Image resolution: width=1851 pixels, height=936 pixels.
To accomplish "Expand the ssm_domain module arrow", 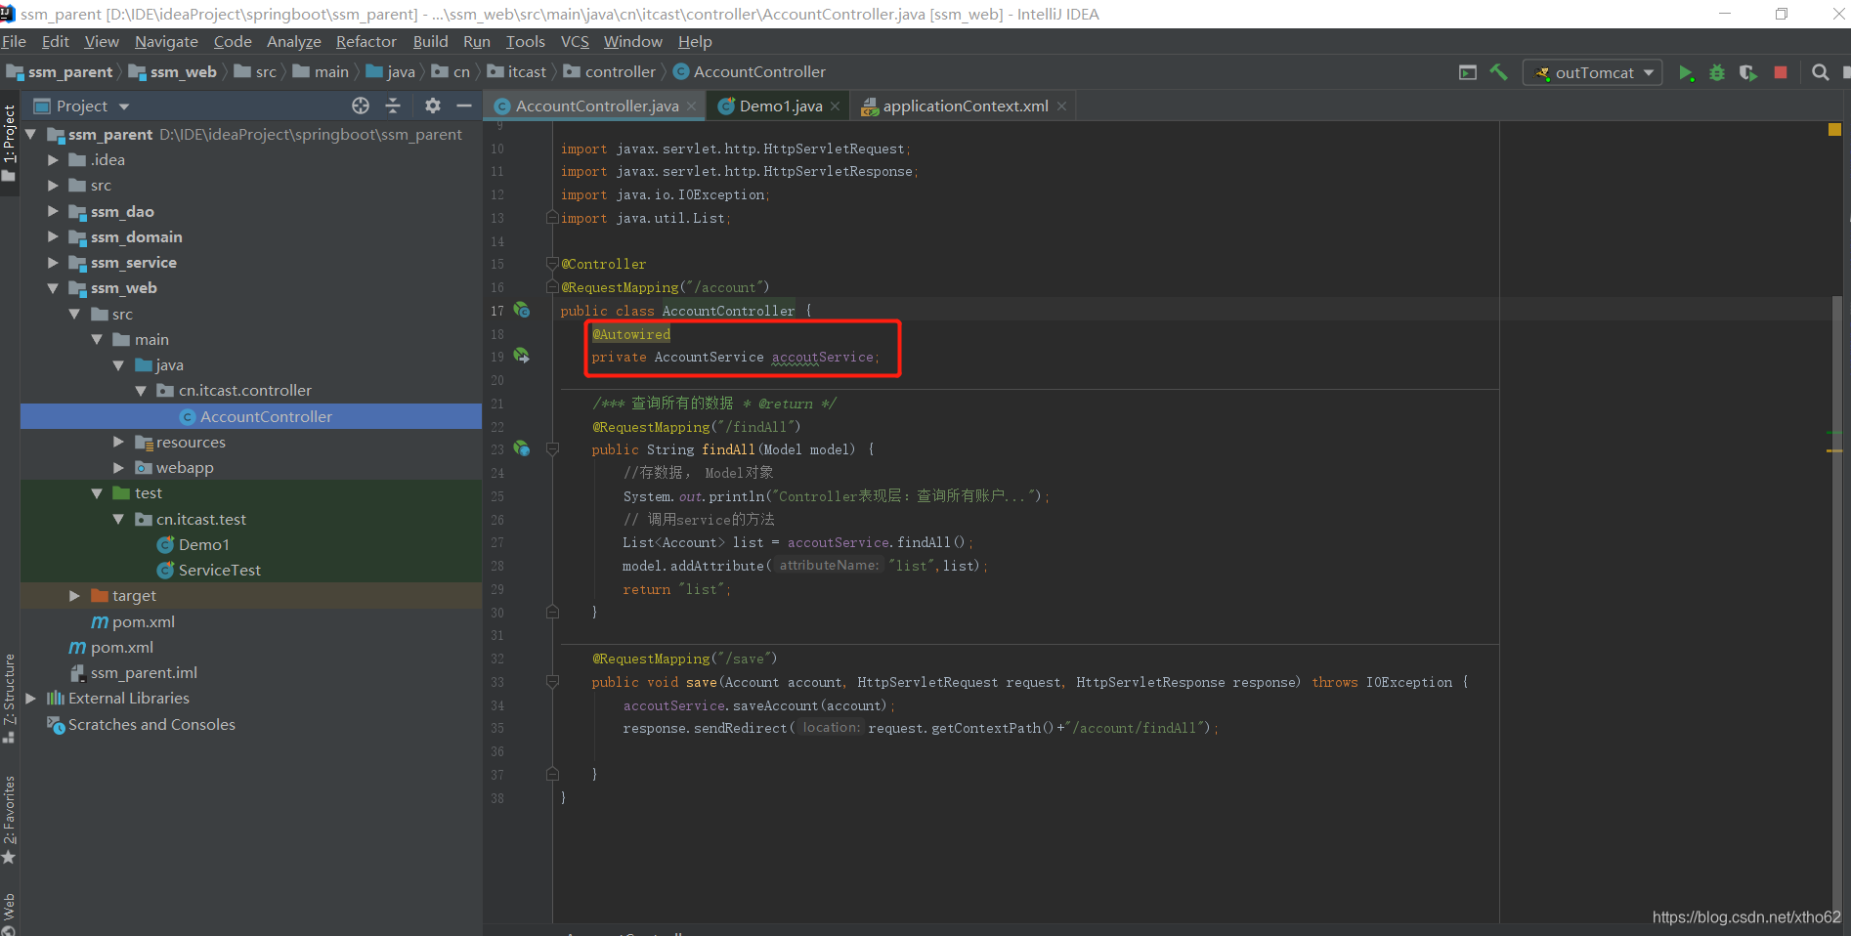I will pyautogui.click(x=53, y=236).
